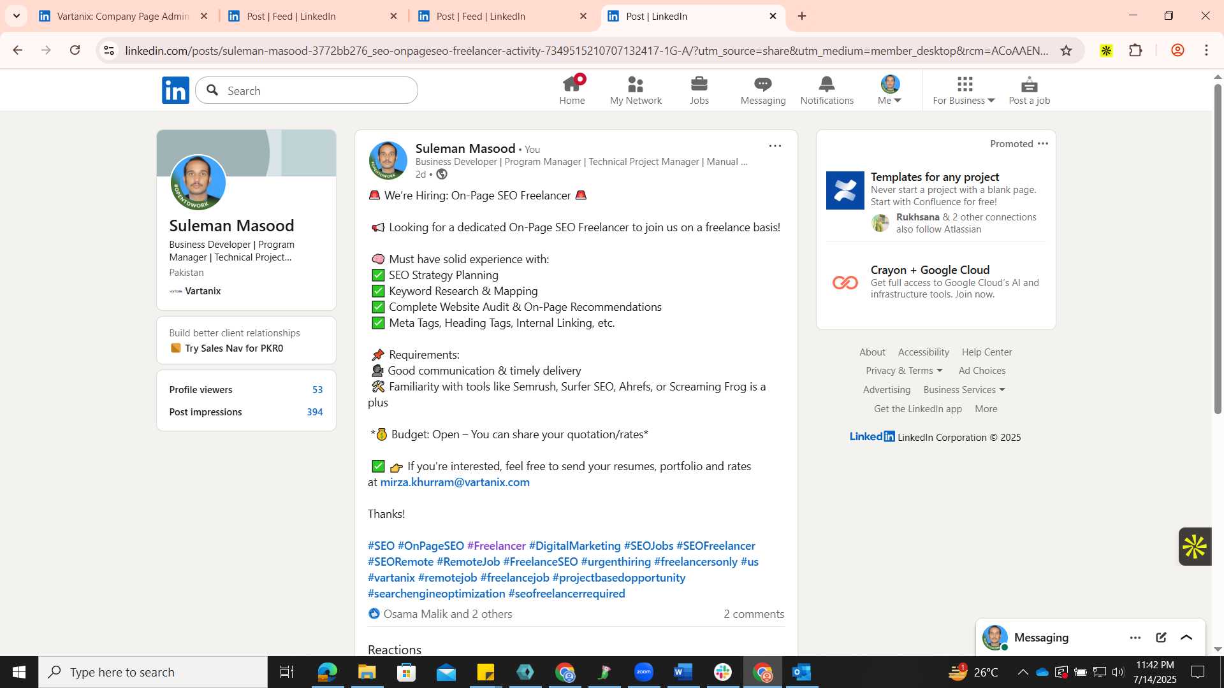Open the post's three-dot options menu
The width and height of the screenshot is (1224, 688).
click(775, 146)
